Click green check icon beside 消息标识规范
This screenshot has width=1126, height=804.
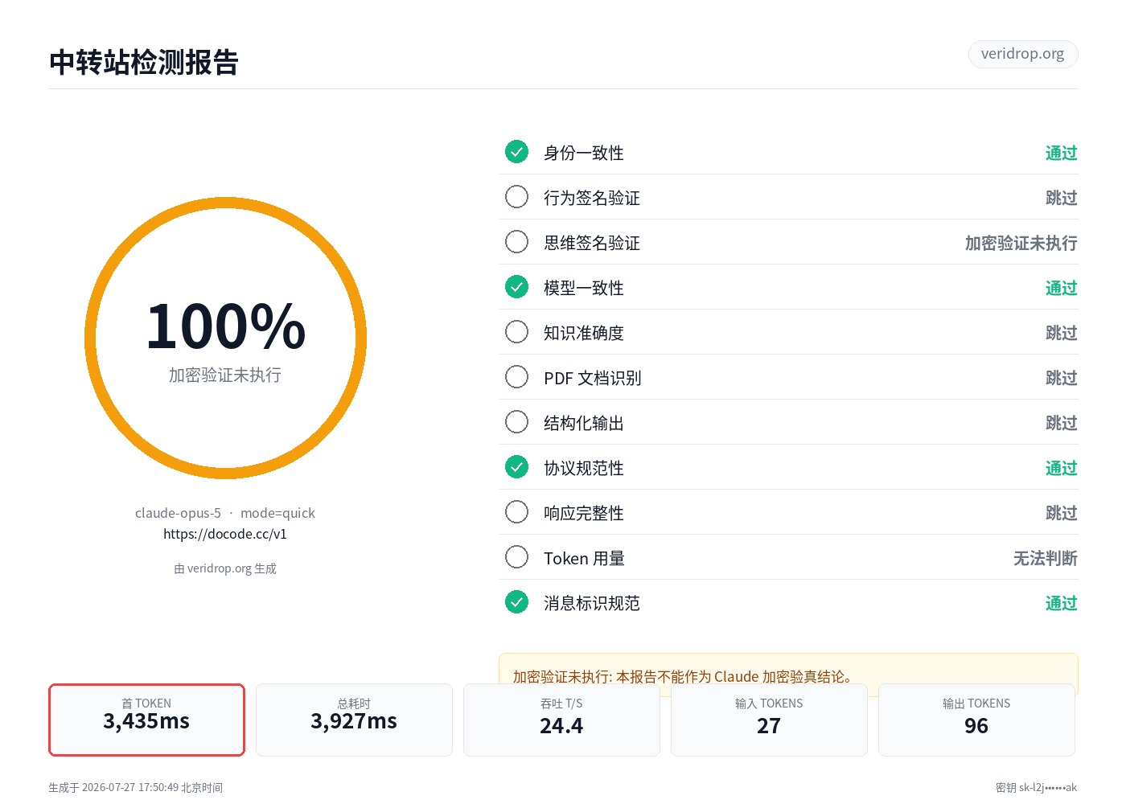coord(516,602)
